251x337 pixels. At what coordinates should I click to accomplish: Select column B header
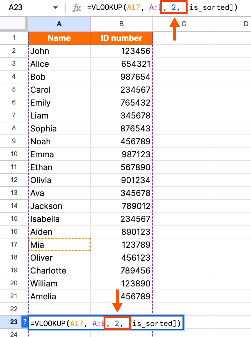[121, 24]
